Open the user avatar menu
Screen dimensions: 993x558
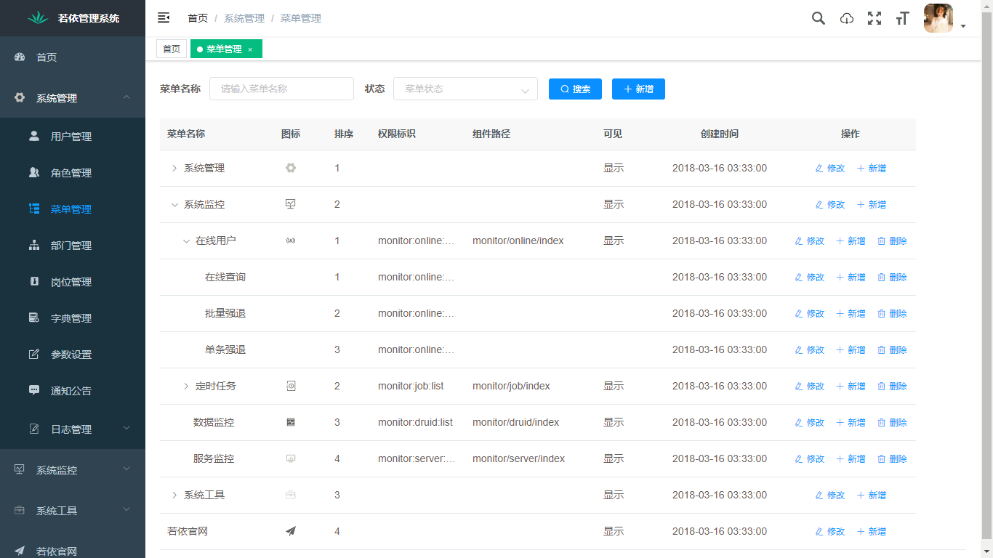pos(938,18)
